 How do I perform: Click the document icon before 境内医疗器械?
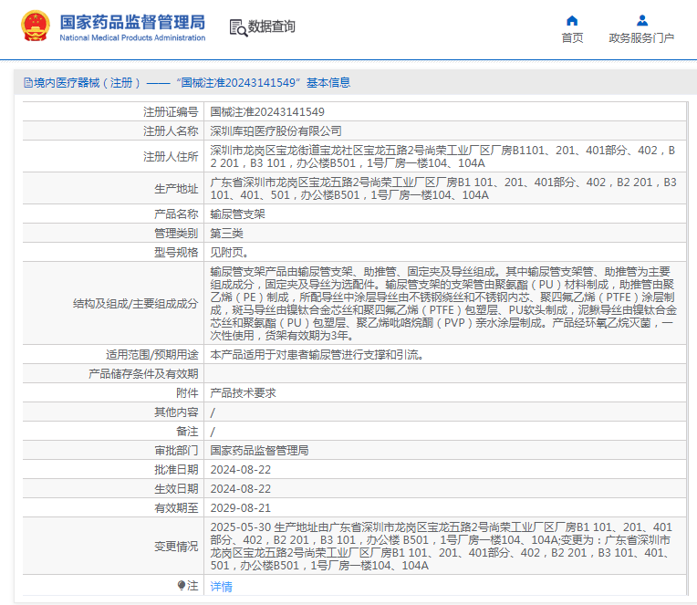tap(28, 83)
